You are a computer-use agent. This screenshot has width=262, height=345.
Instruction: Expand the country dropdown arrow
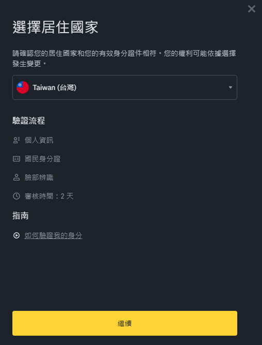[x=231, y=87]
